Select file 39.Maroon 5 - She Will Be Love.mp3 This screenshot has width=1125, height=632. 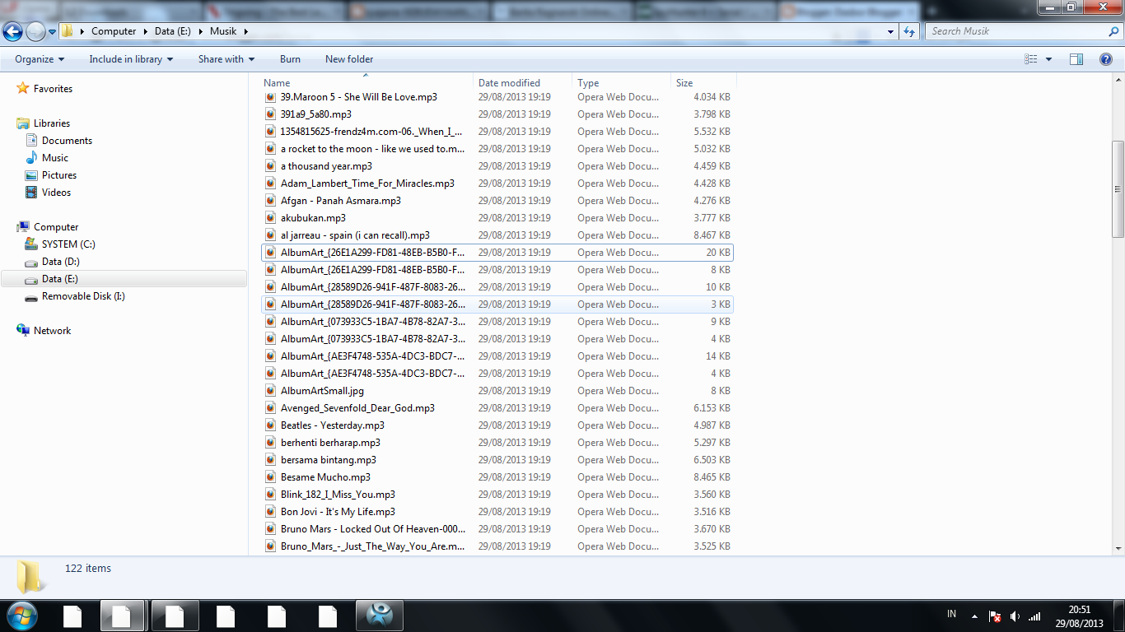click(358, 97)
